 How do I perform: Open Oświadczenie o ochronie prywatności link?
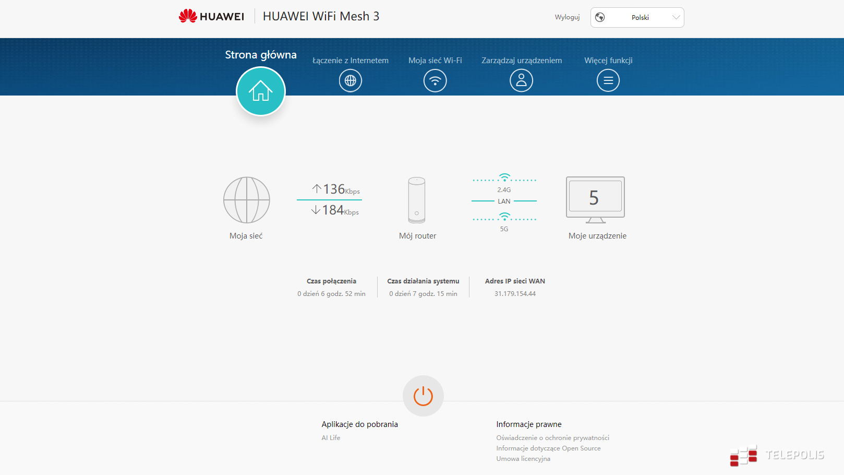coord(552,438)
